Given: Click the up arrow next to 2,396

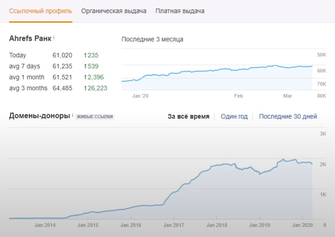Looking at the screenshot, I should [85, 77].
